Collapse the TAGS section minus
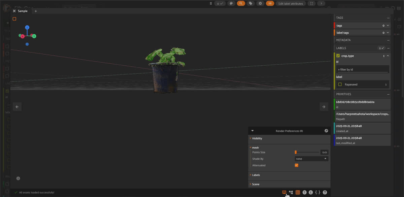404x197 pixels. [388, 18]
